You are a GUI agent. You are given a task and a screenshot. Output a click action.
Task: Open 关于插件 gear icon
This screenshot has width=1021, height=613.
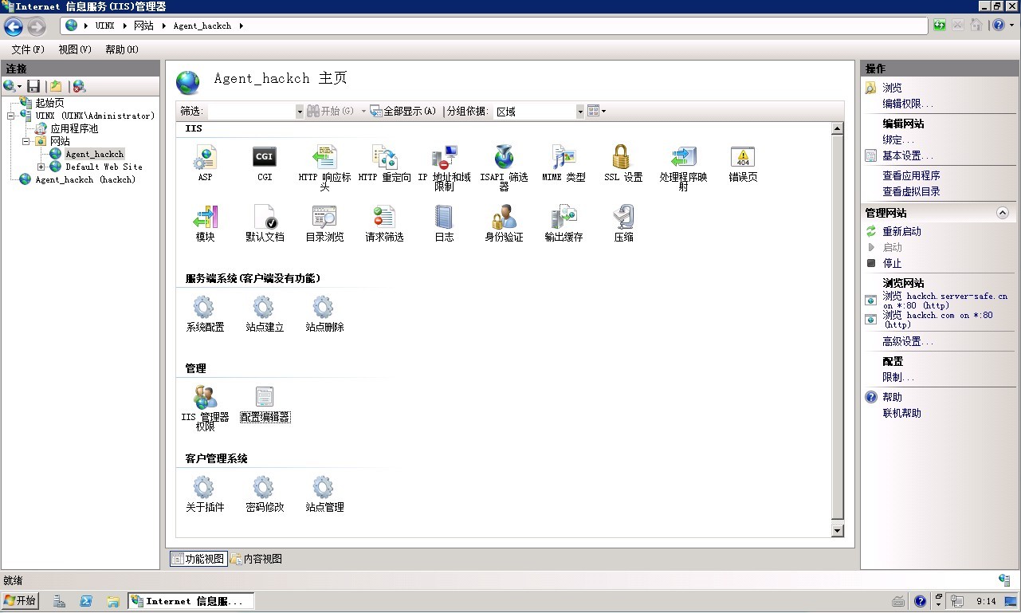coord(205,488)
